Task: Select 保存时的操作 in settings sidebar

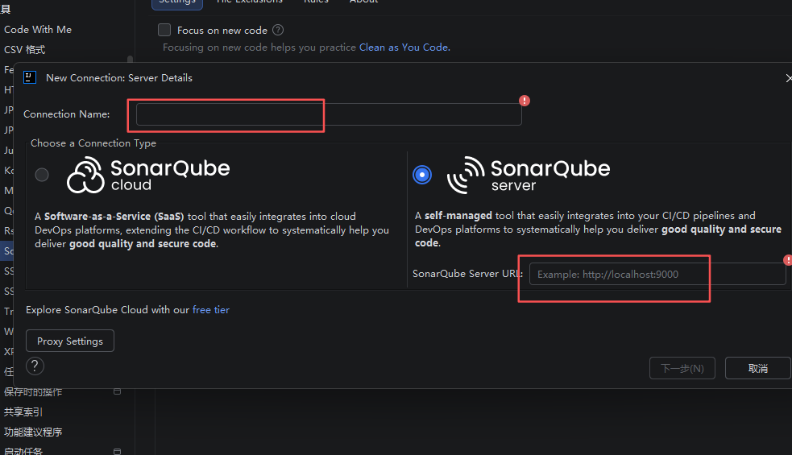Action: (x=33, y=392)
